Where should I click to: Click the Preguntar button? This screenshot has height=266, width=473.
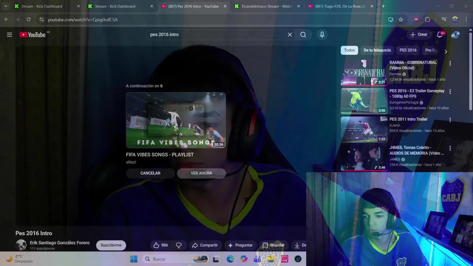[240, 245]
